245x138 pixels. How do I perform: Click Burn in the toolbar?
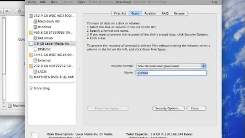tap(54, 2)
